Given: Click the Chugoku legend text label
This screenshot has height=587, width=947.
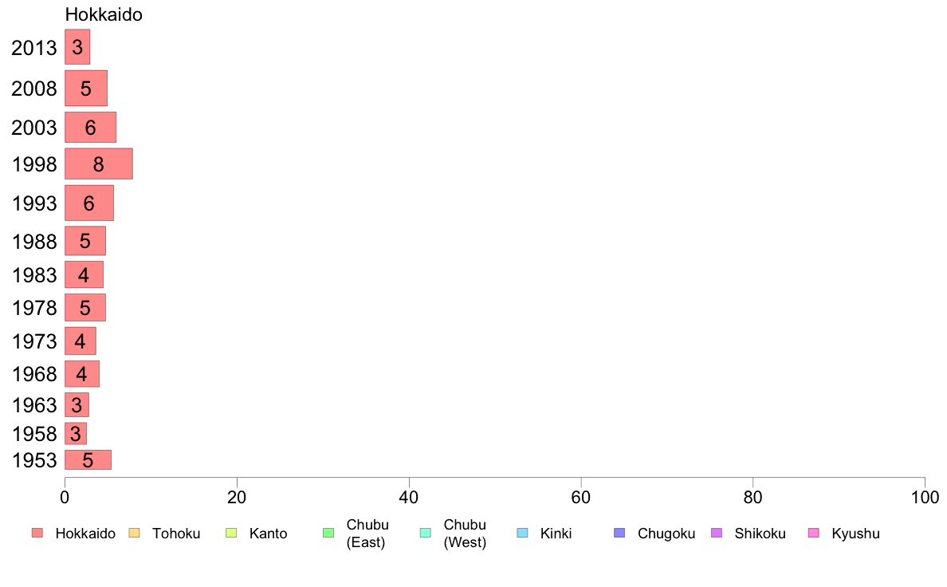Looking at the screenshot, I should click(666, 534).
